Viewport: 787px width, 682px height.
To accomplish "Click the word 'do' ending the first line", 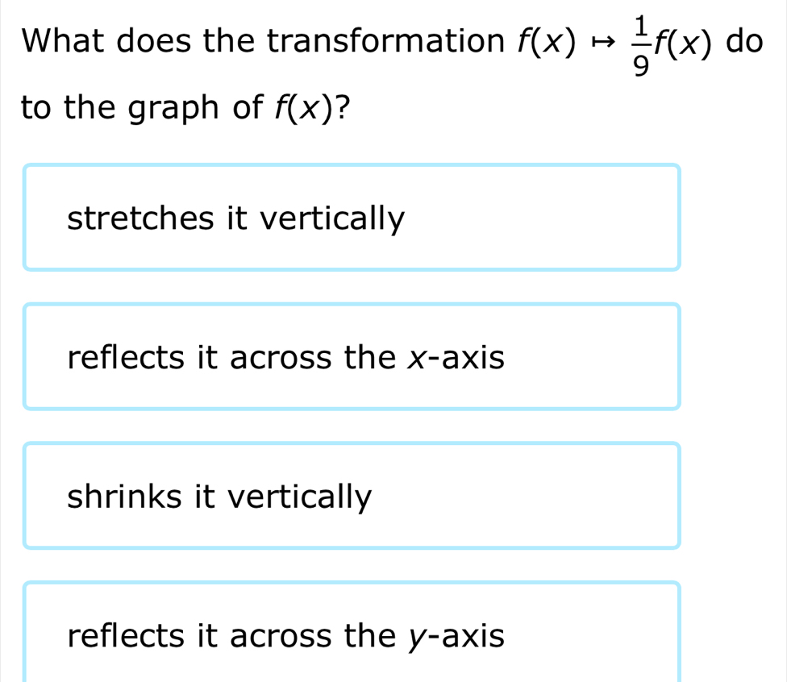I will coord(742,40).
